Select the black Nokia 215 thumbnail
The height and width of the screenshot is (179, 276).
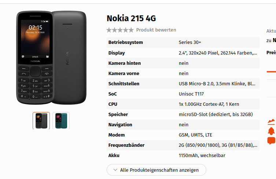41,121
